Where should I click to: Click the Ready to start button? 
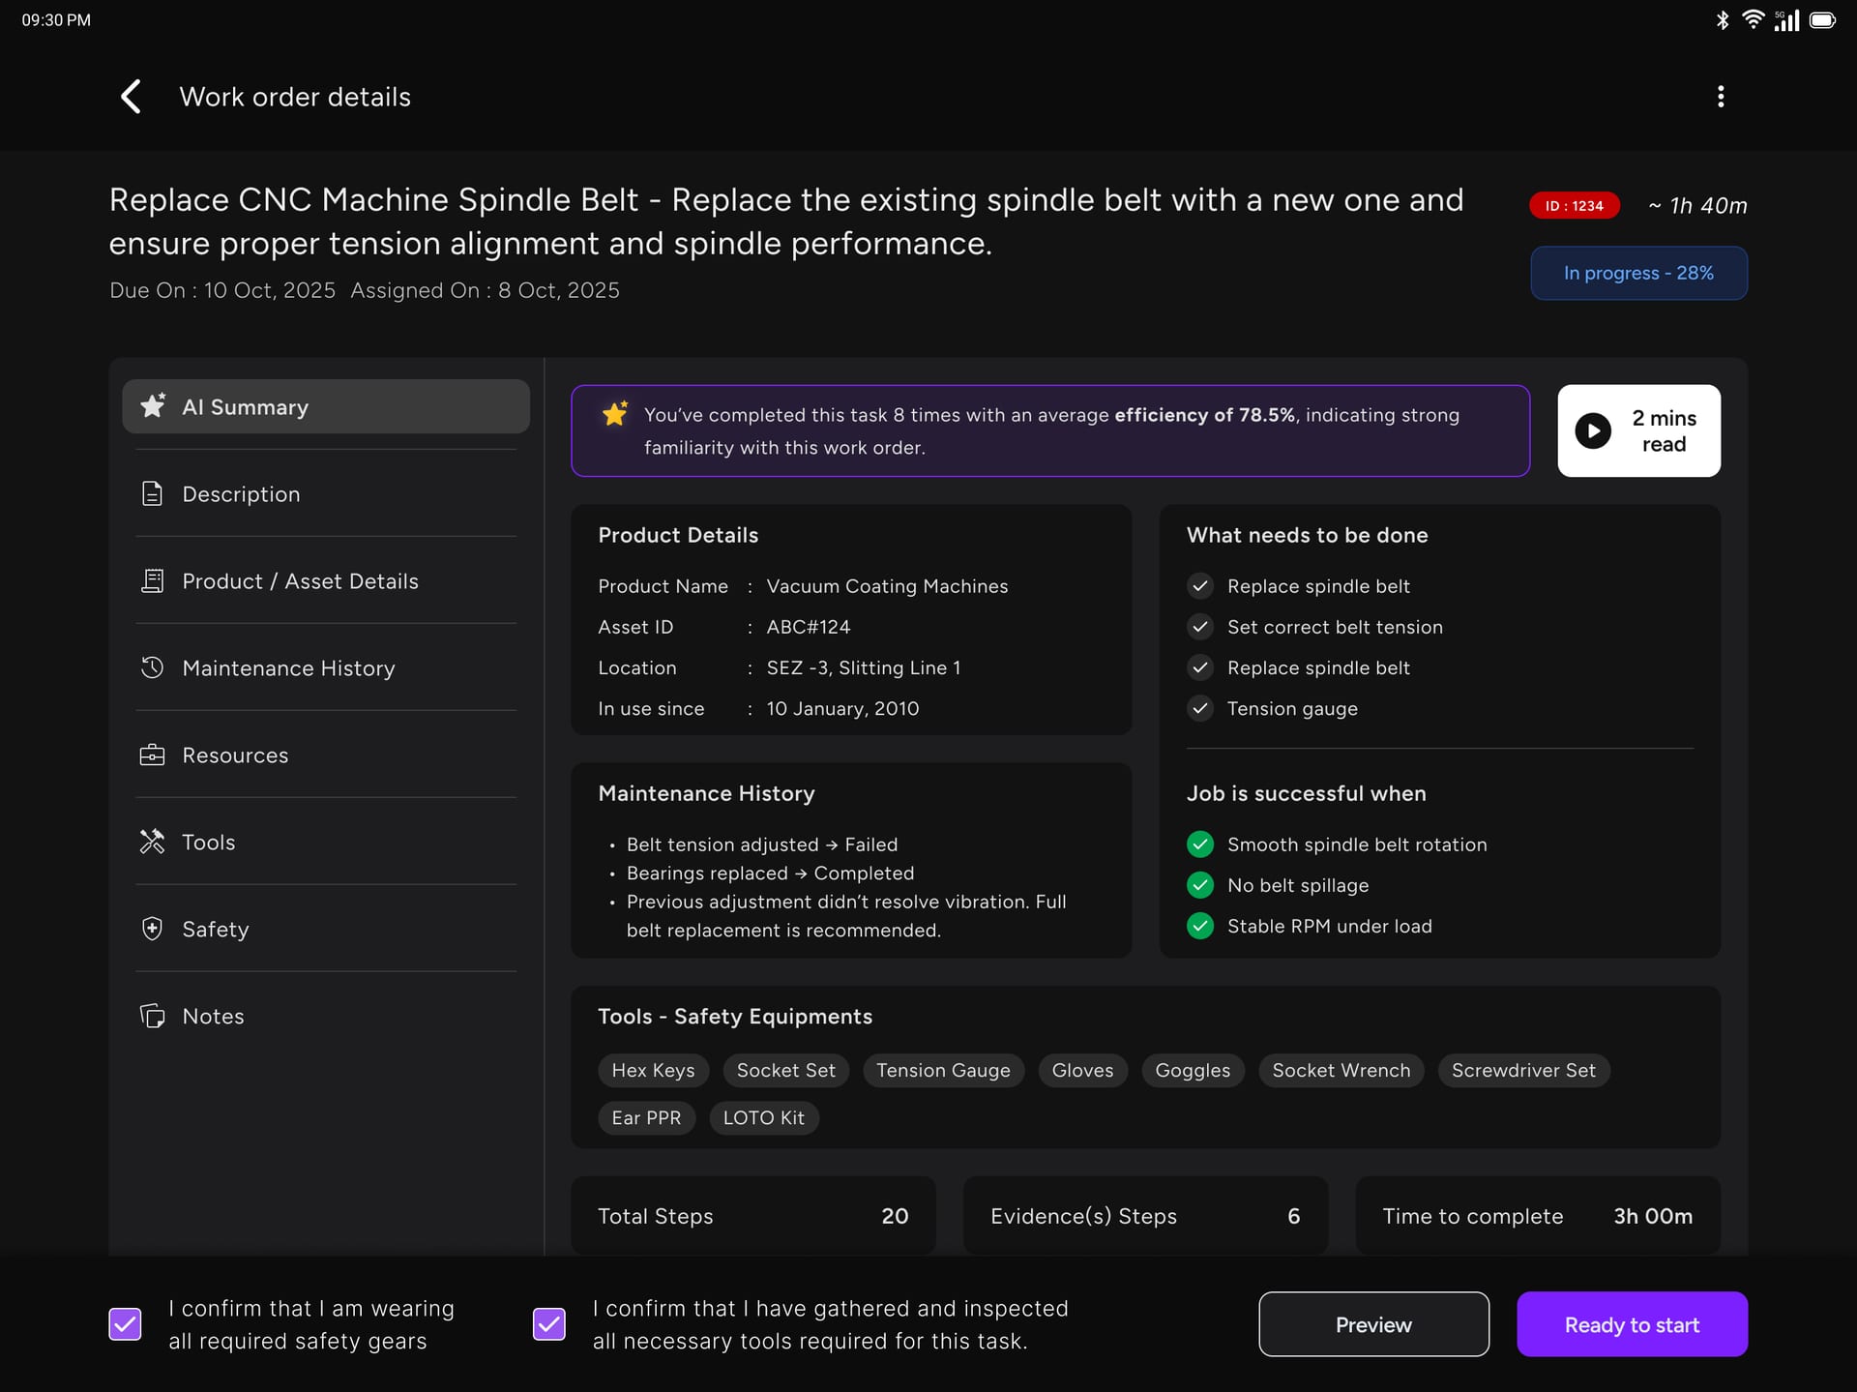click(x=1631, y=1324)
